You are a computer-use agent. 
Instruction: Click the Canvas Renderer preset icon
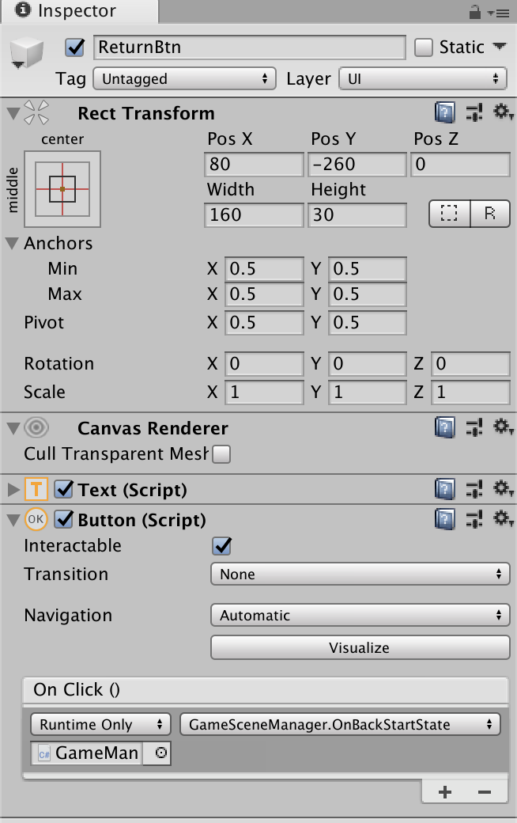[x=474, y=428]
